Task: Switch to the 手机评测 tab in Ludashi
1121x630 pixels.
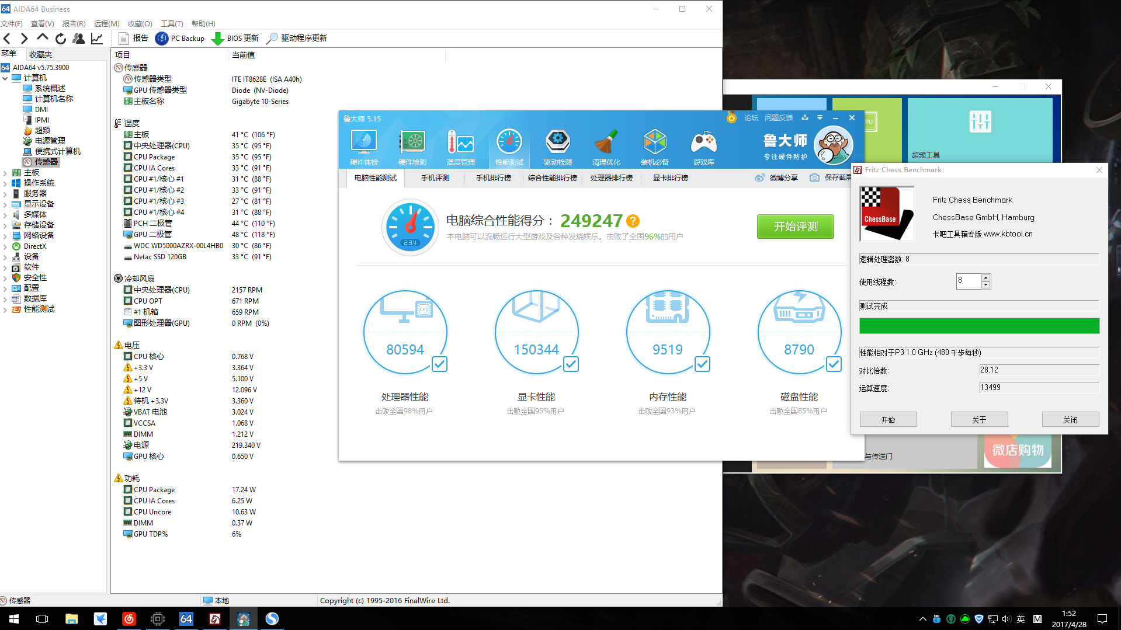Action: pos(435,178)
